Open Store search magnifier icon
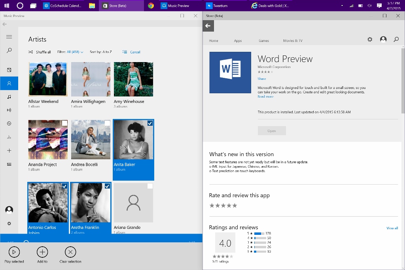405x270 pixels. [x=396, y=40]
